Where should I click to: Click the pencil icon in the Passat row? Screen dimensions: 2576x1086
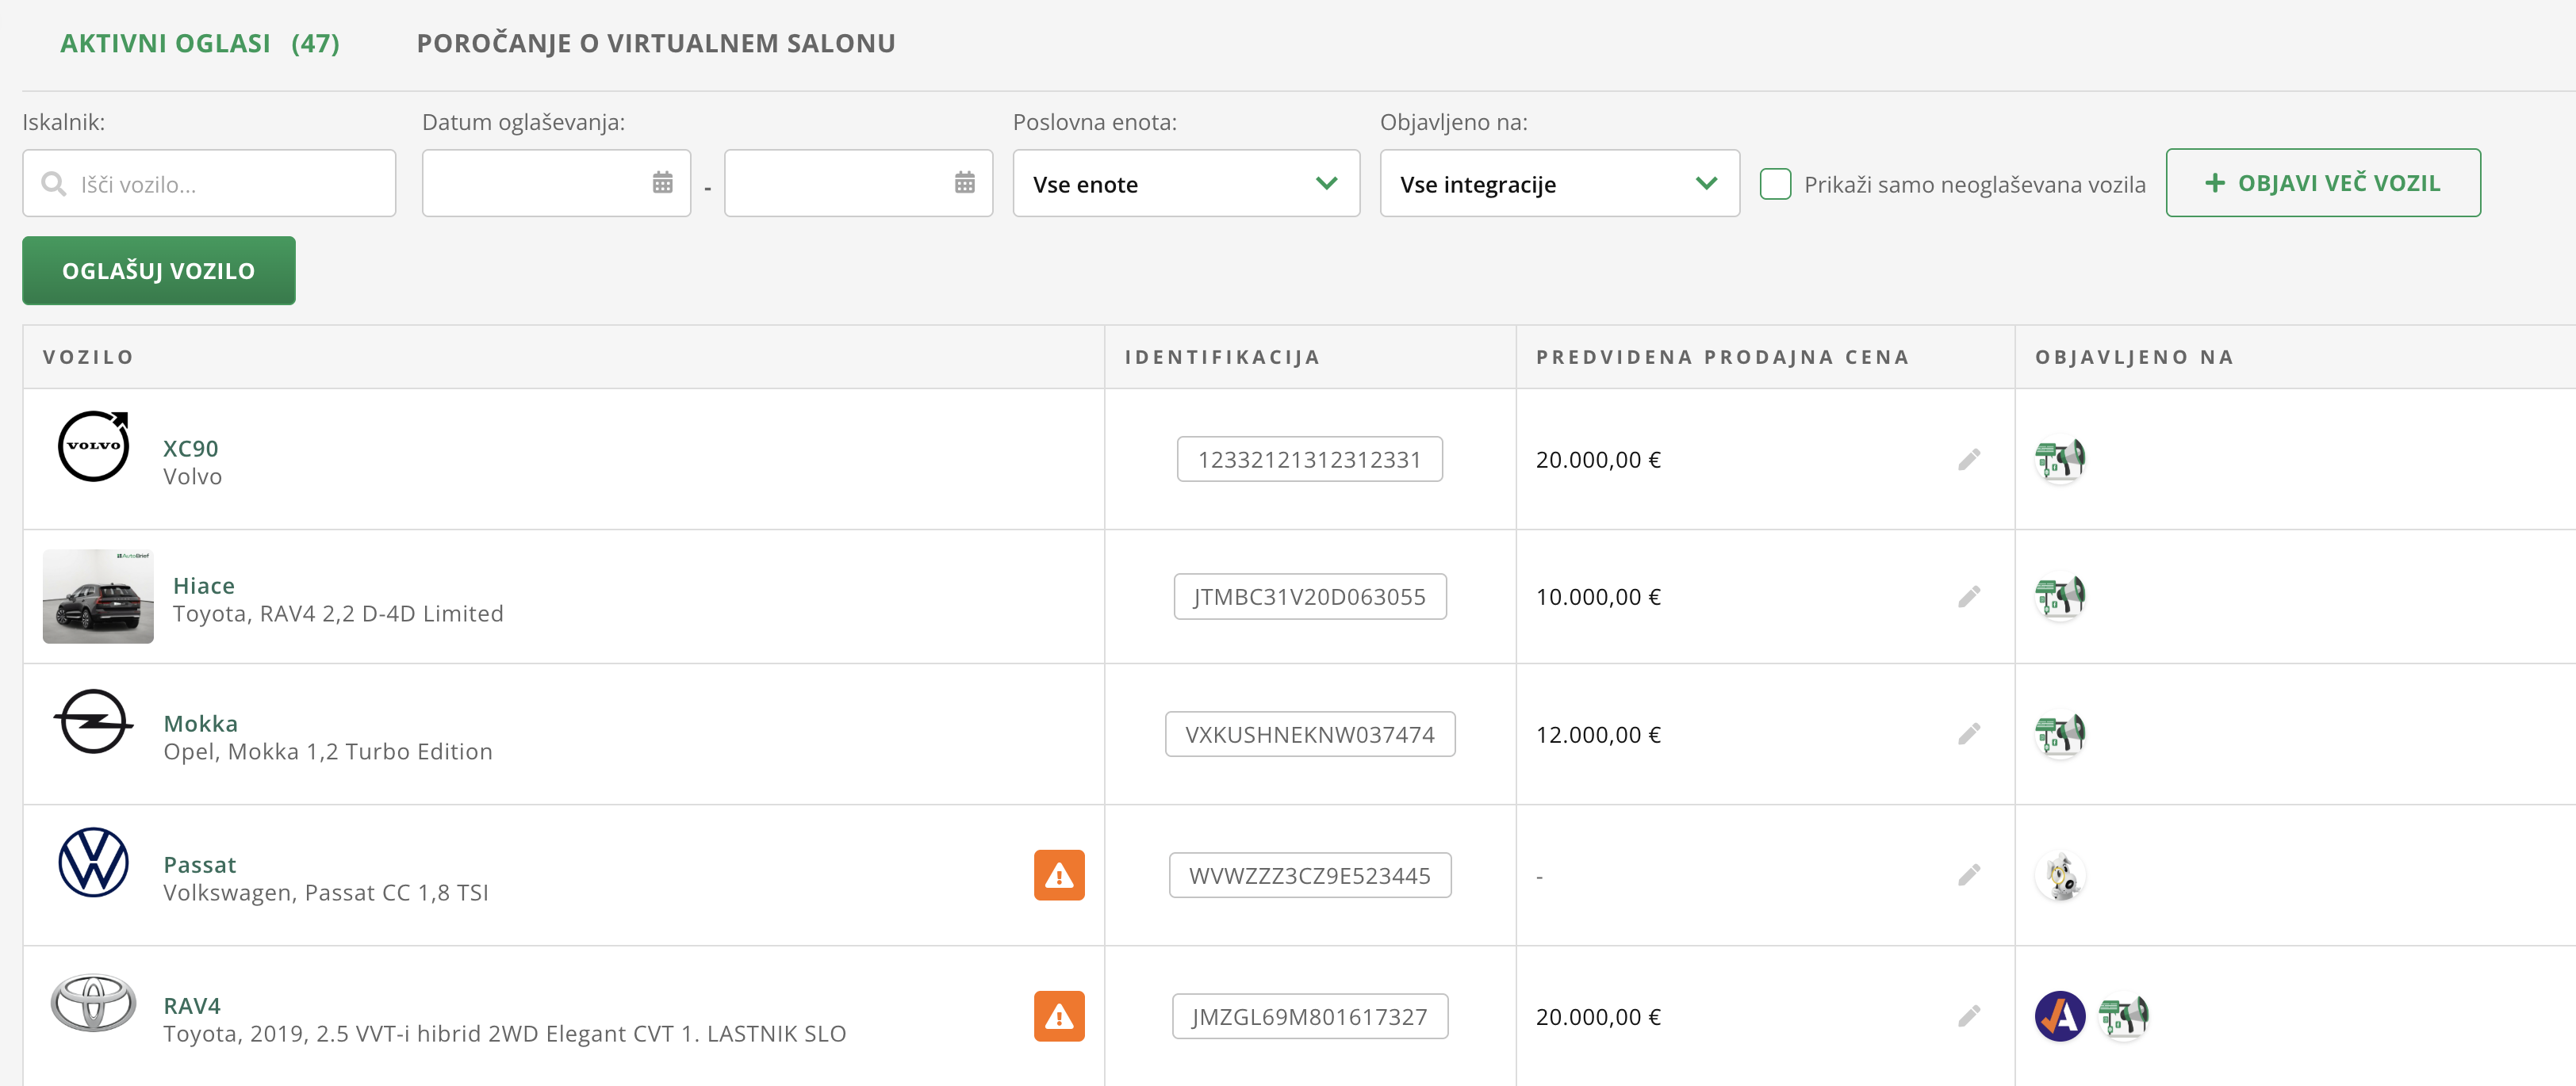point(1968,875)
